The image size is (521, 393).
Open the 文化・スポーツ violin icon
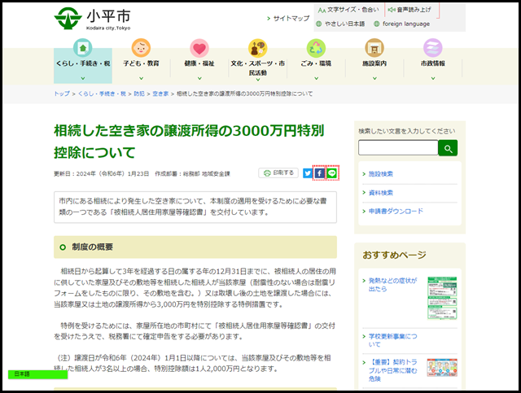tap(257, 48)
